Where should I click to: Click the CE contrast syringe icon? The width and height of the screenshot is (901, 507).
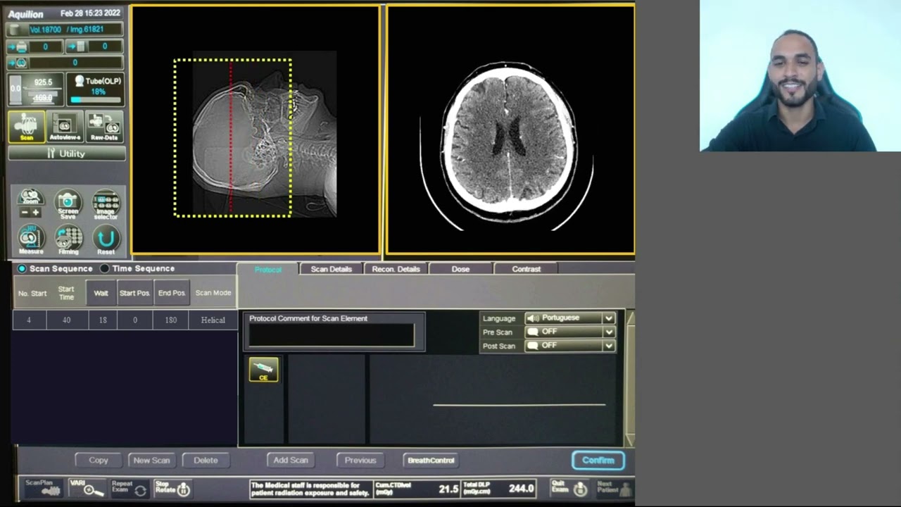263,370
